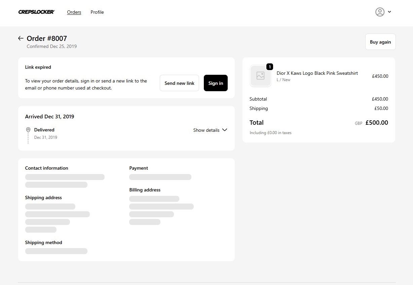413x285 pixels.
Task: Click the Total £500.00 amount
Action: click(x=377, y=123)
